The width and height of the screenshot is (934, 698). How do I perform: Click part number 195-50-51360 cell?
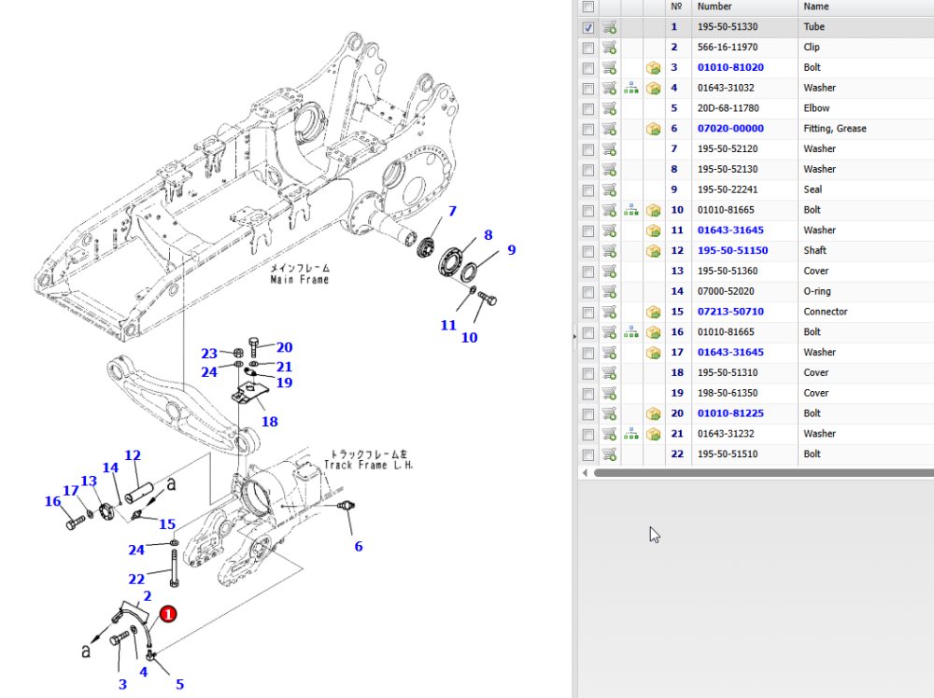coord(728,271)
